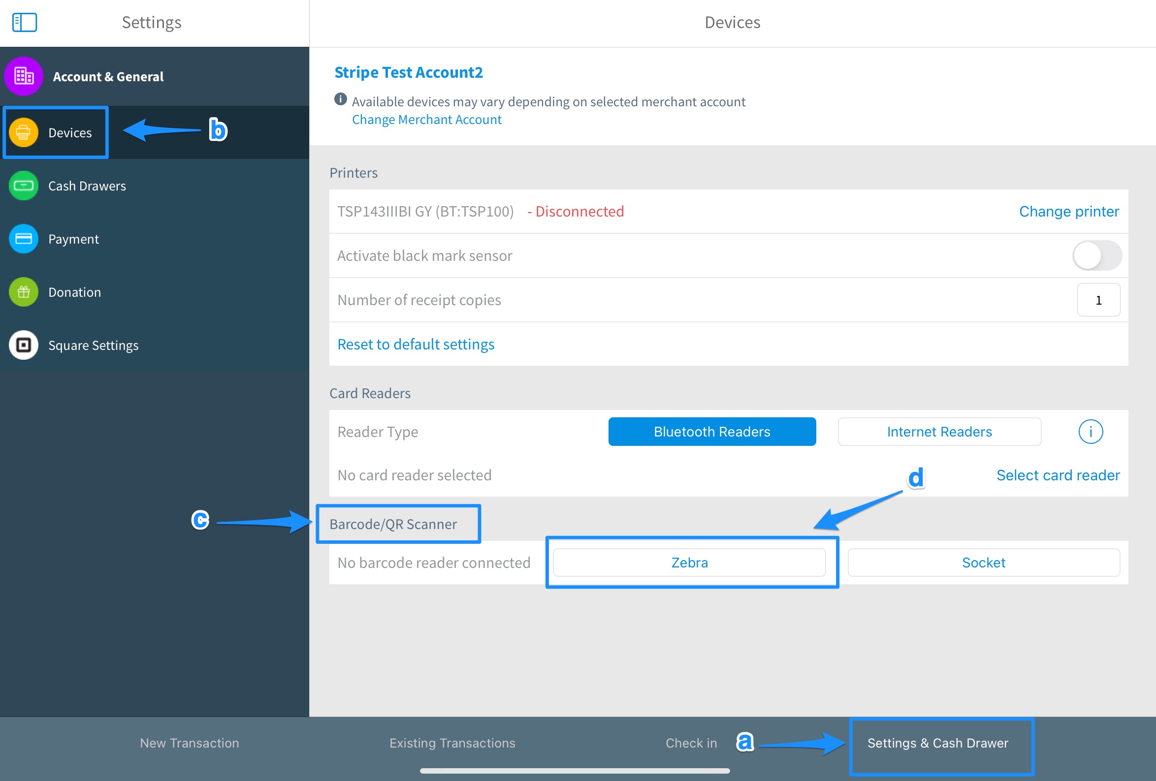Click the receipt copies number field
Screen dimensions: 1156x781
pyautogui.click(x=1098, y=300)
